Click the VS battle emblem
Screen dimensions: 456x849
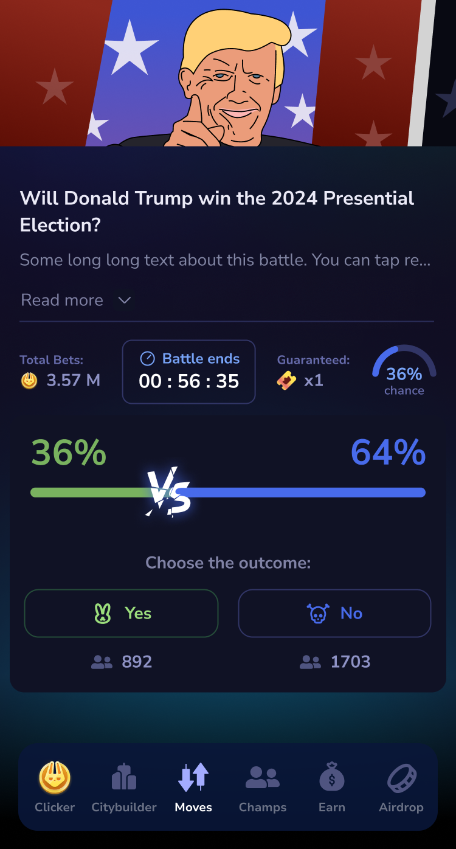click(169, 492)
